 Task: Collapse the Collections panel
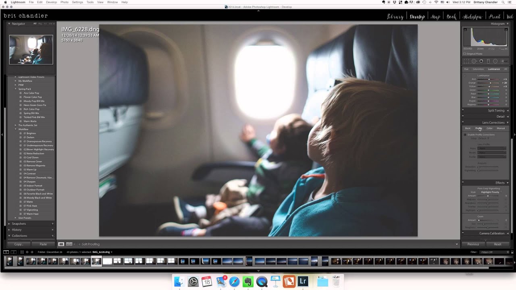pos(9,236)
